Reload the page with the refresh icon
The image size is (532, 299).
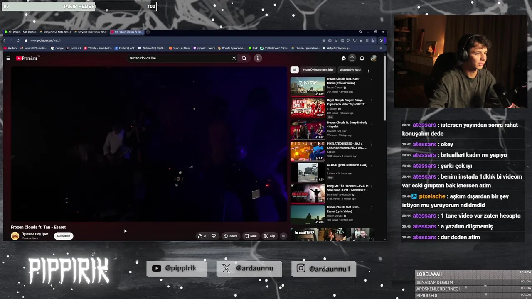[x=18, y=40]
